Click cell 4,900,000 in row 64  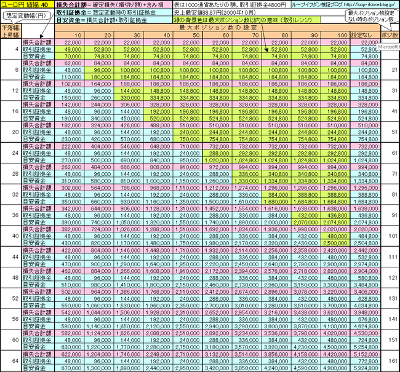click(336, 368)
